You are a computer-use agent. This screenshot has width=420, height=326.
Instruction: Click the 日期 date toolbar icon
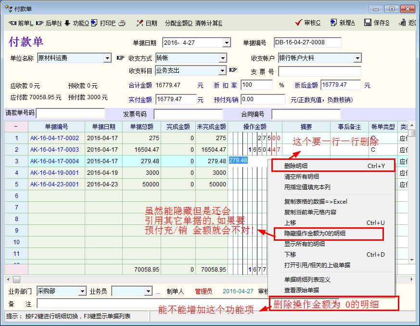click(140, 23)
